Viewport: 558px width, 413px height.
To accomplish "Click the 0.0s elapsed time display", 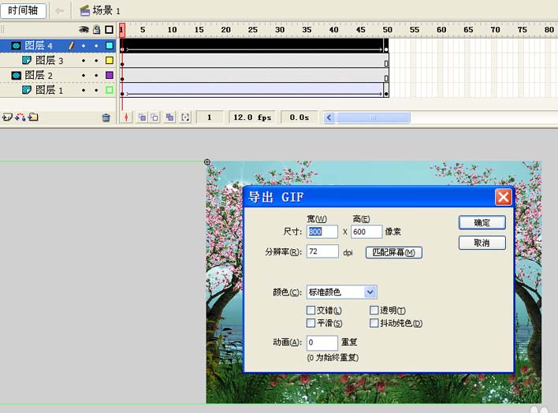I will [299, 117].
